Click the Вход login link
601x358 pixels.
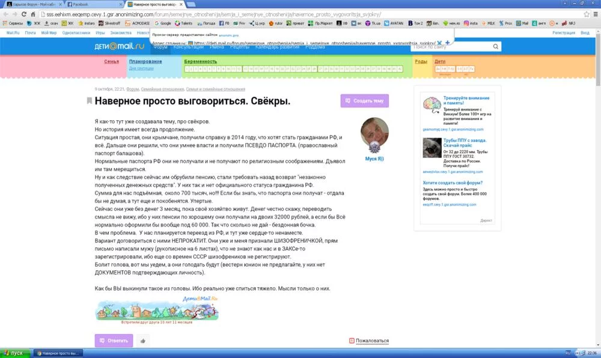[x=585, y=33]
